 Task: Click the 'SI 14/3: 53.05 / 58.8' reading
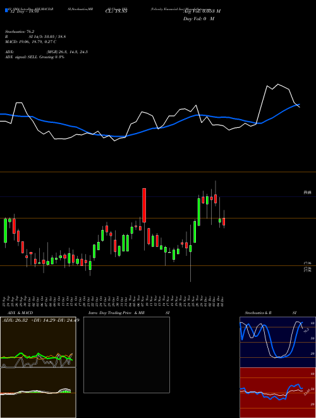point(47,37)
